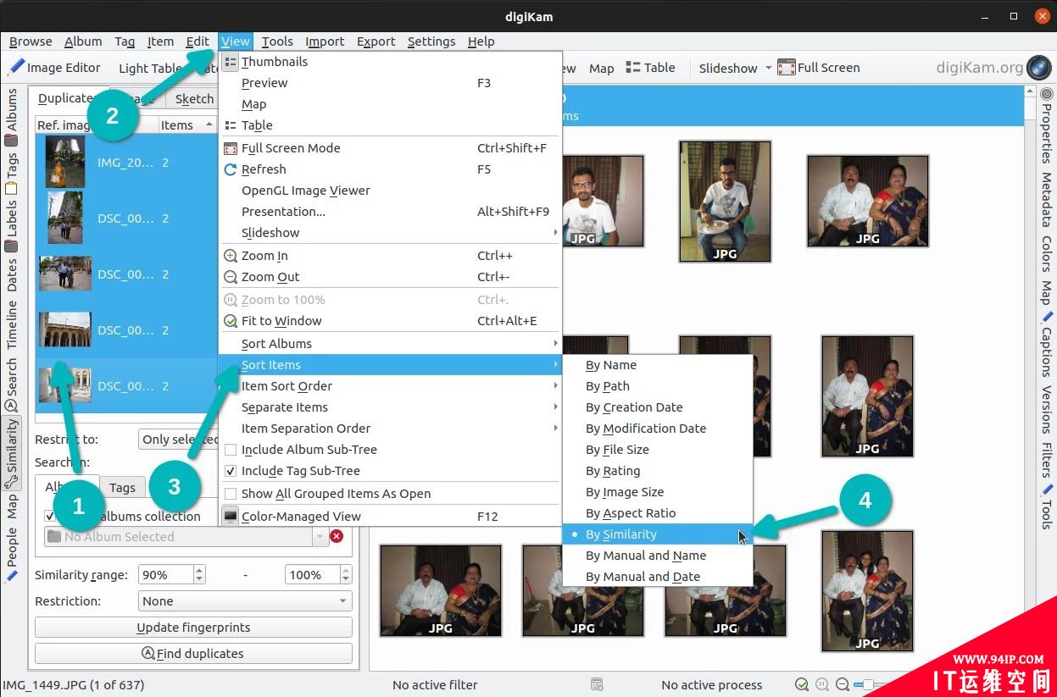Screen dimensions: 1057x697
Task: Select Zoom Out from the View menu
Action: pyautogui.click(x=391, y=277)
